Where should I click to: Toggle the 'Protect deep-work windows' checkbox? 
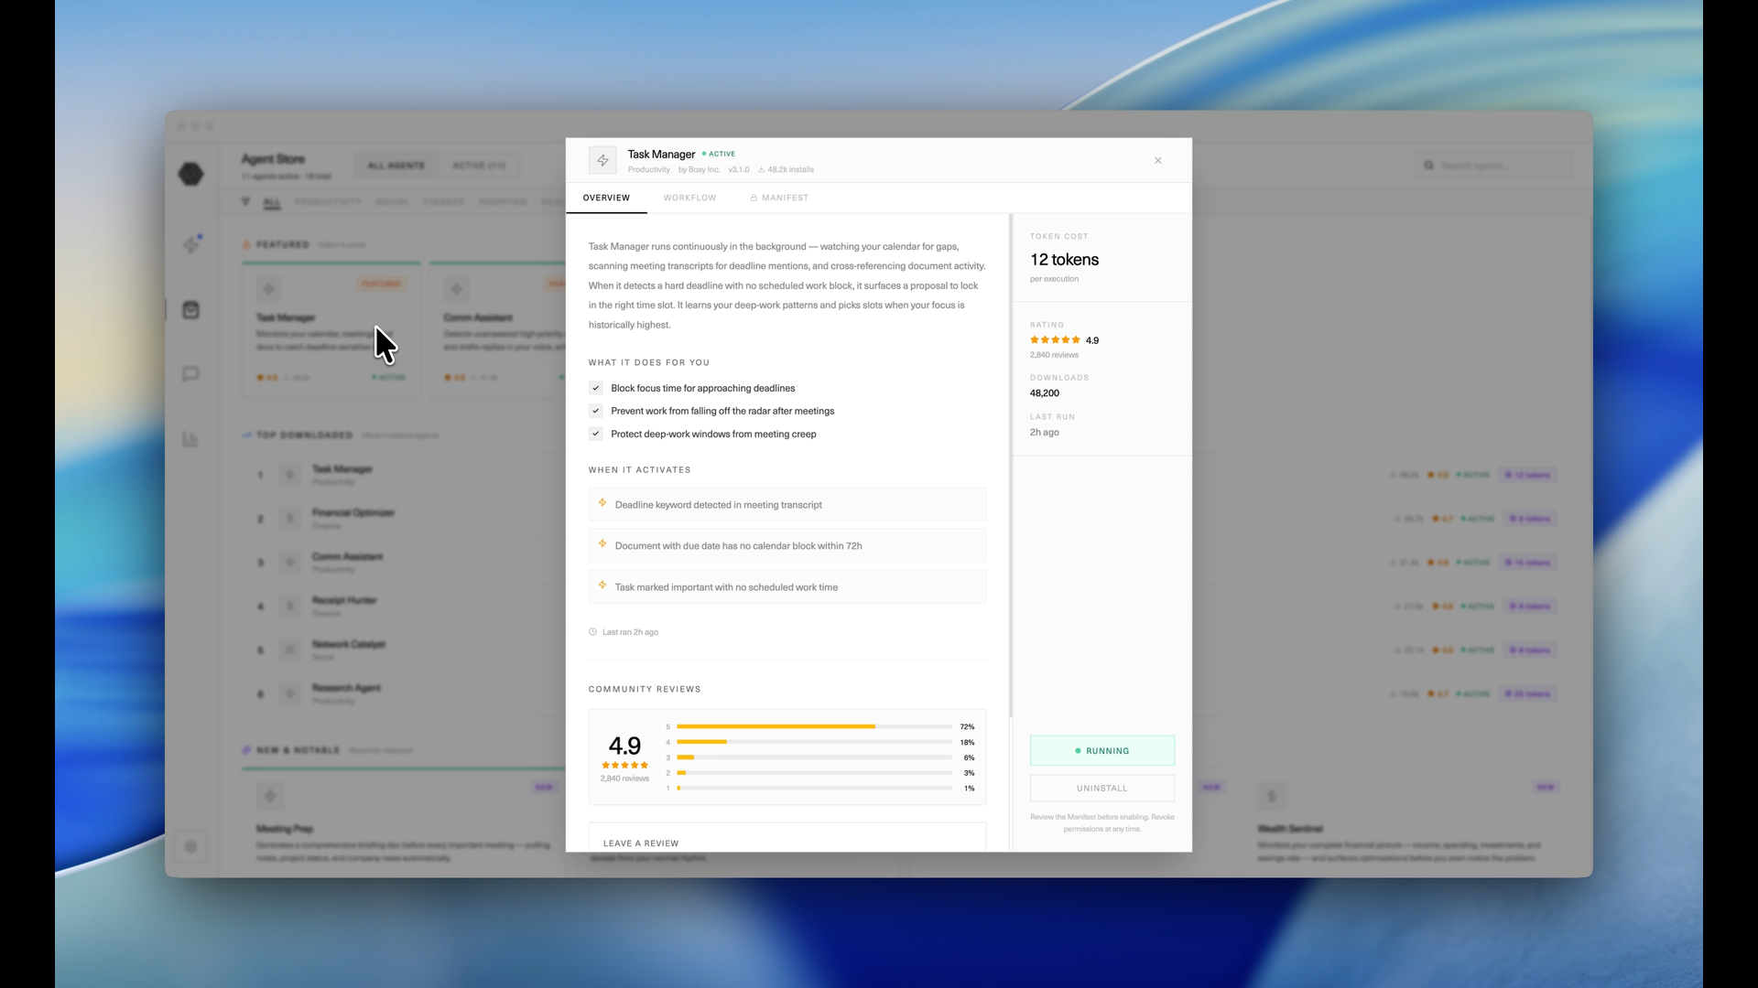[596, 434]
